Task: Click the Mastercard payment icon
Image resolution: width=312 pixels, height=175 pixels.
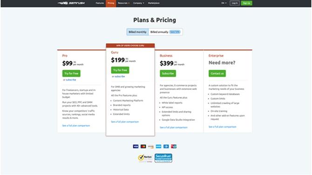Action: coord(143,147)
